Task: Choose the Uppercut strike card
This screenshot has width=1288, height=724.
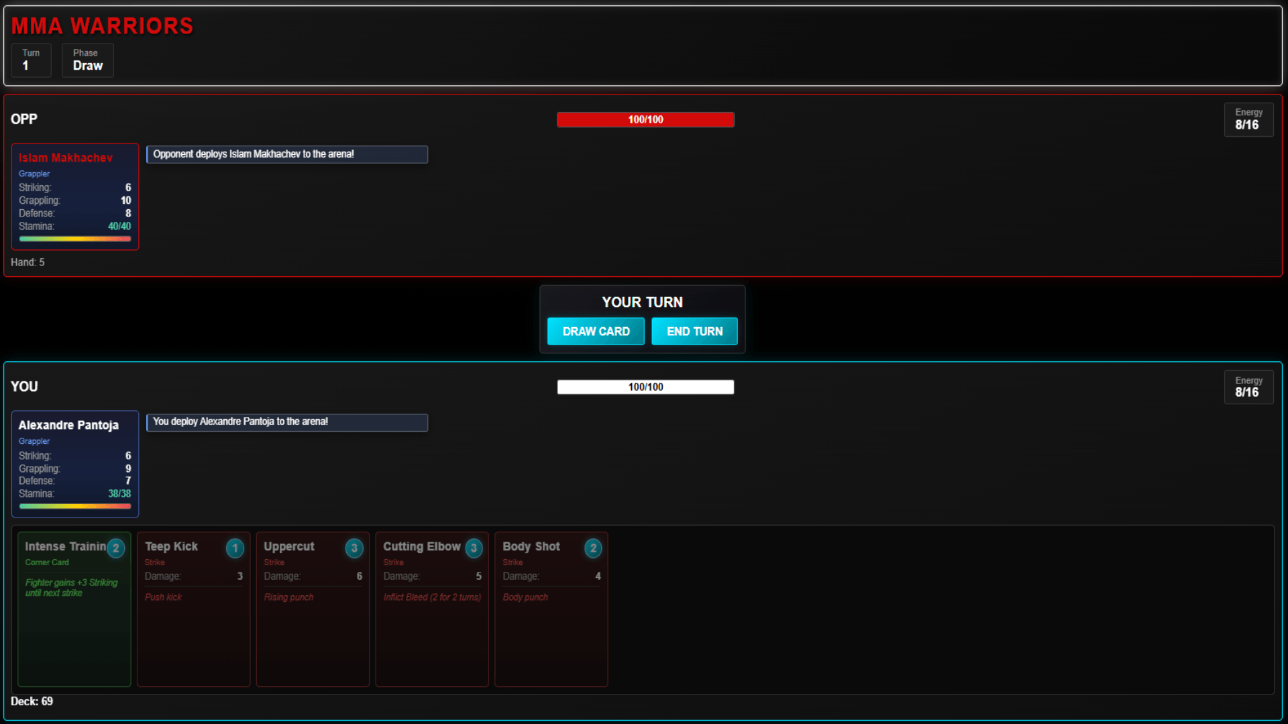Action: coord(313,623)
